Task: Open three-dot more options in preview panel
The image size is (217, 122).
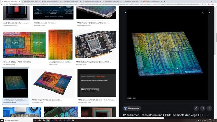Action: pos(209,108)
